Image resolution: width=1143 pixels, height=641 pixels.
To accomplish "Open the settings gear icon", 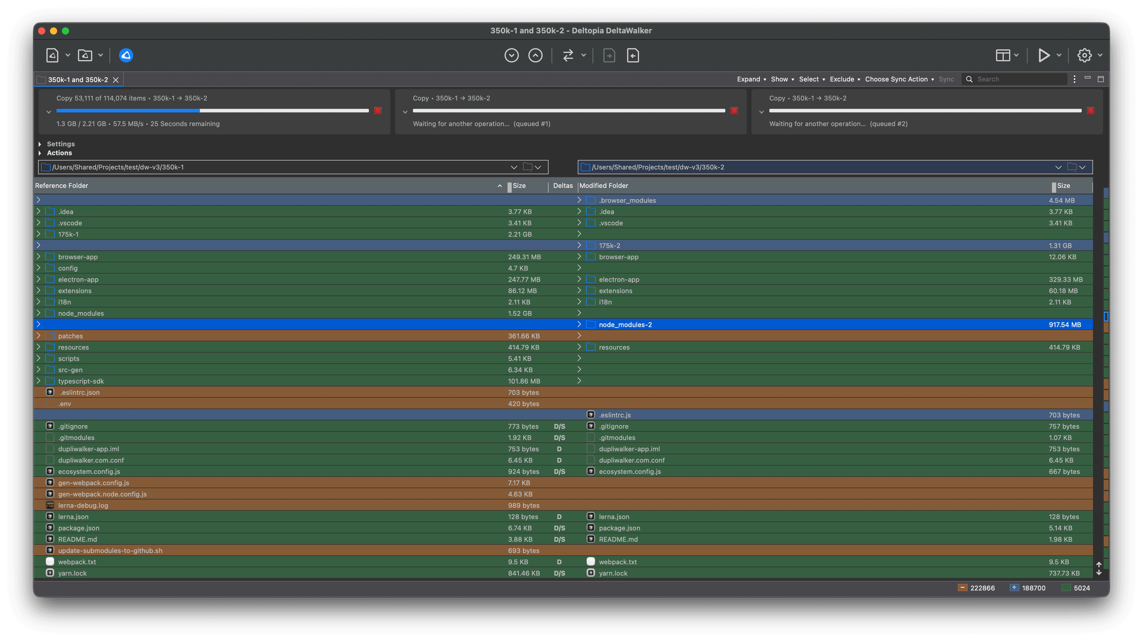I will (x=1085, y=55).
